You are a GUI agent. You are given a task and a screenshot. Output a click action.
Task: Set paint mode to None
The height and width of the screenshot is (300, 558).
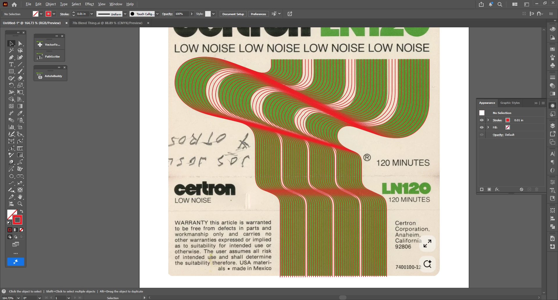[x=21, y=230]
